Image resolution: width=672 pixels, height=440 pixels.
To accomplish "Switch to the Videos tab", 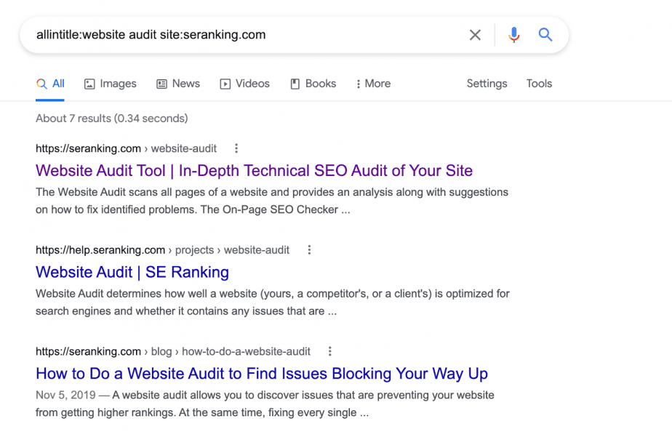I will [244, 84].
